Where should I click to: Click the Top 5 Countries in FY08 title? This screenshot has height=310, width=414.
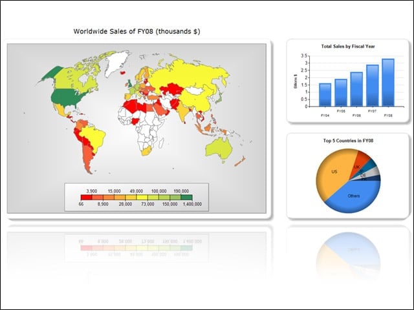(348, 141)
